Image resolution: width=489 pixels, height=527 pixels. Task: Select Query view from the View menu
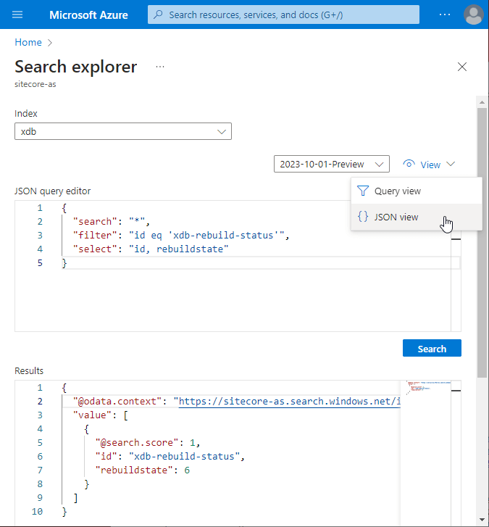point(417,191)
